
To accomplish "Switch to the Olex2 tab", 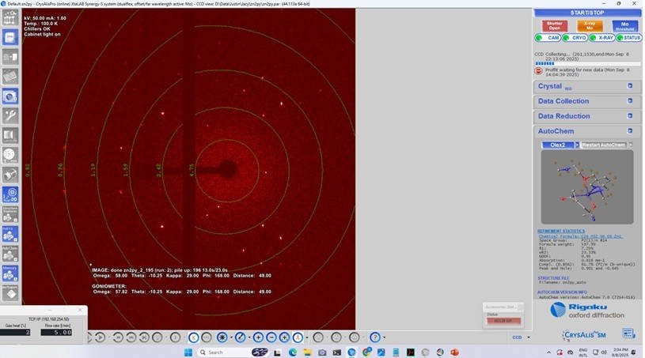I will [x=559, y=145].
